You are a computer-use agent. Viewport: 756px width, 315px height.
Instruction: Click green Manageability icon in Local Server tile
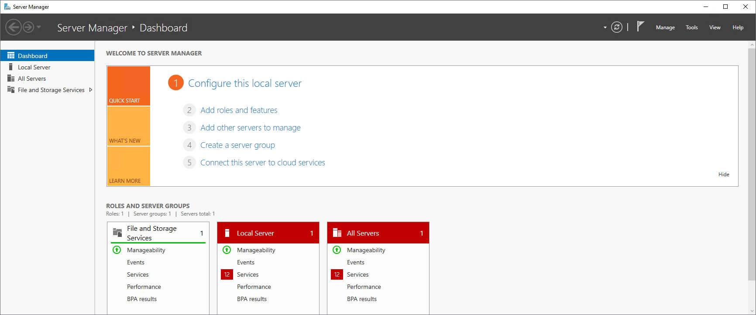click(227, 250)
